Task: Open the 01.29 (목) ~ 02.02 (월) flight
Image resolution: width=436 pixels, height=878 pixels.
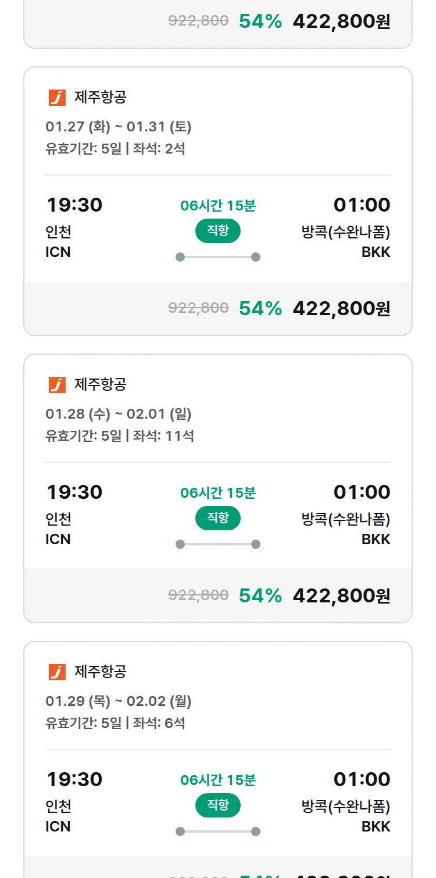Action: click(119, 701)
